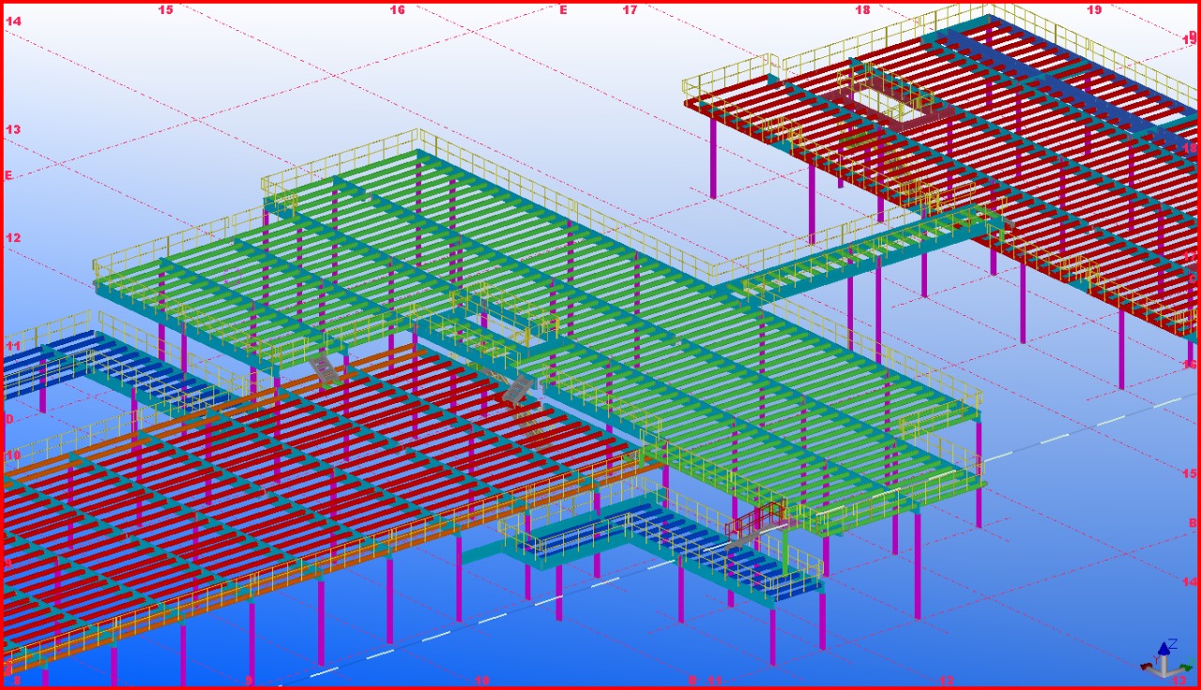1201x690 pixels.
Task: Select grid label 15 on the right edge
Action: coord(1190,473)
